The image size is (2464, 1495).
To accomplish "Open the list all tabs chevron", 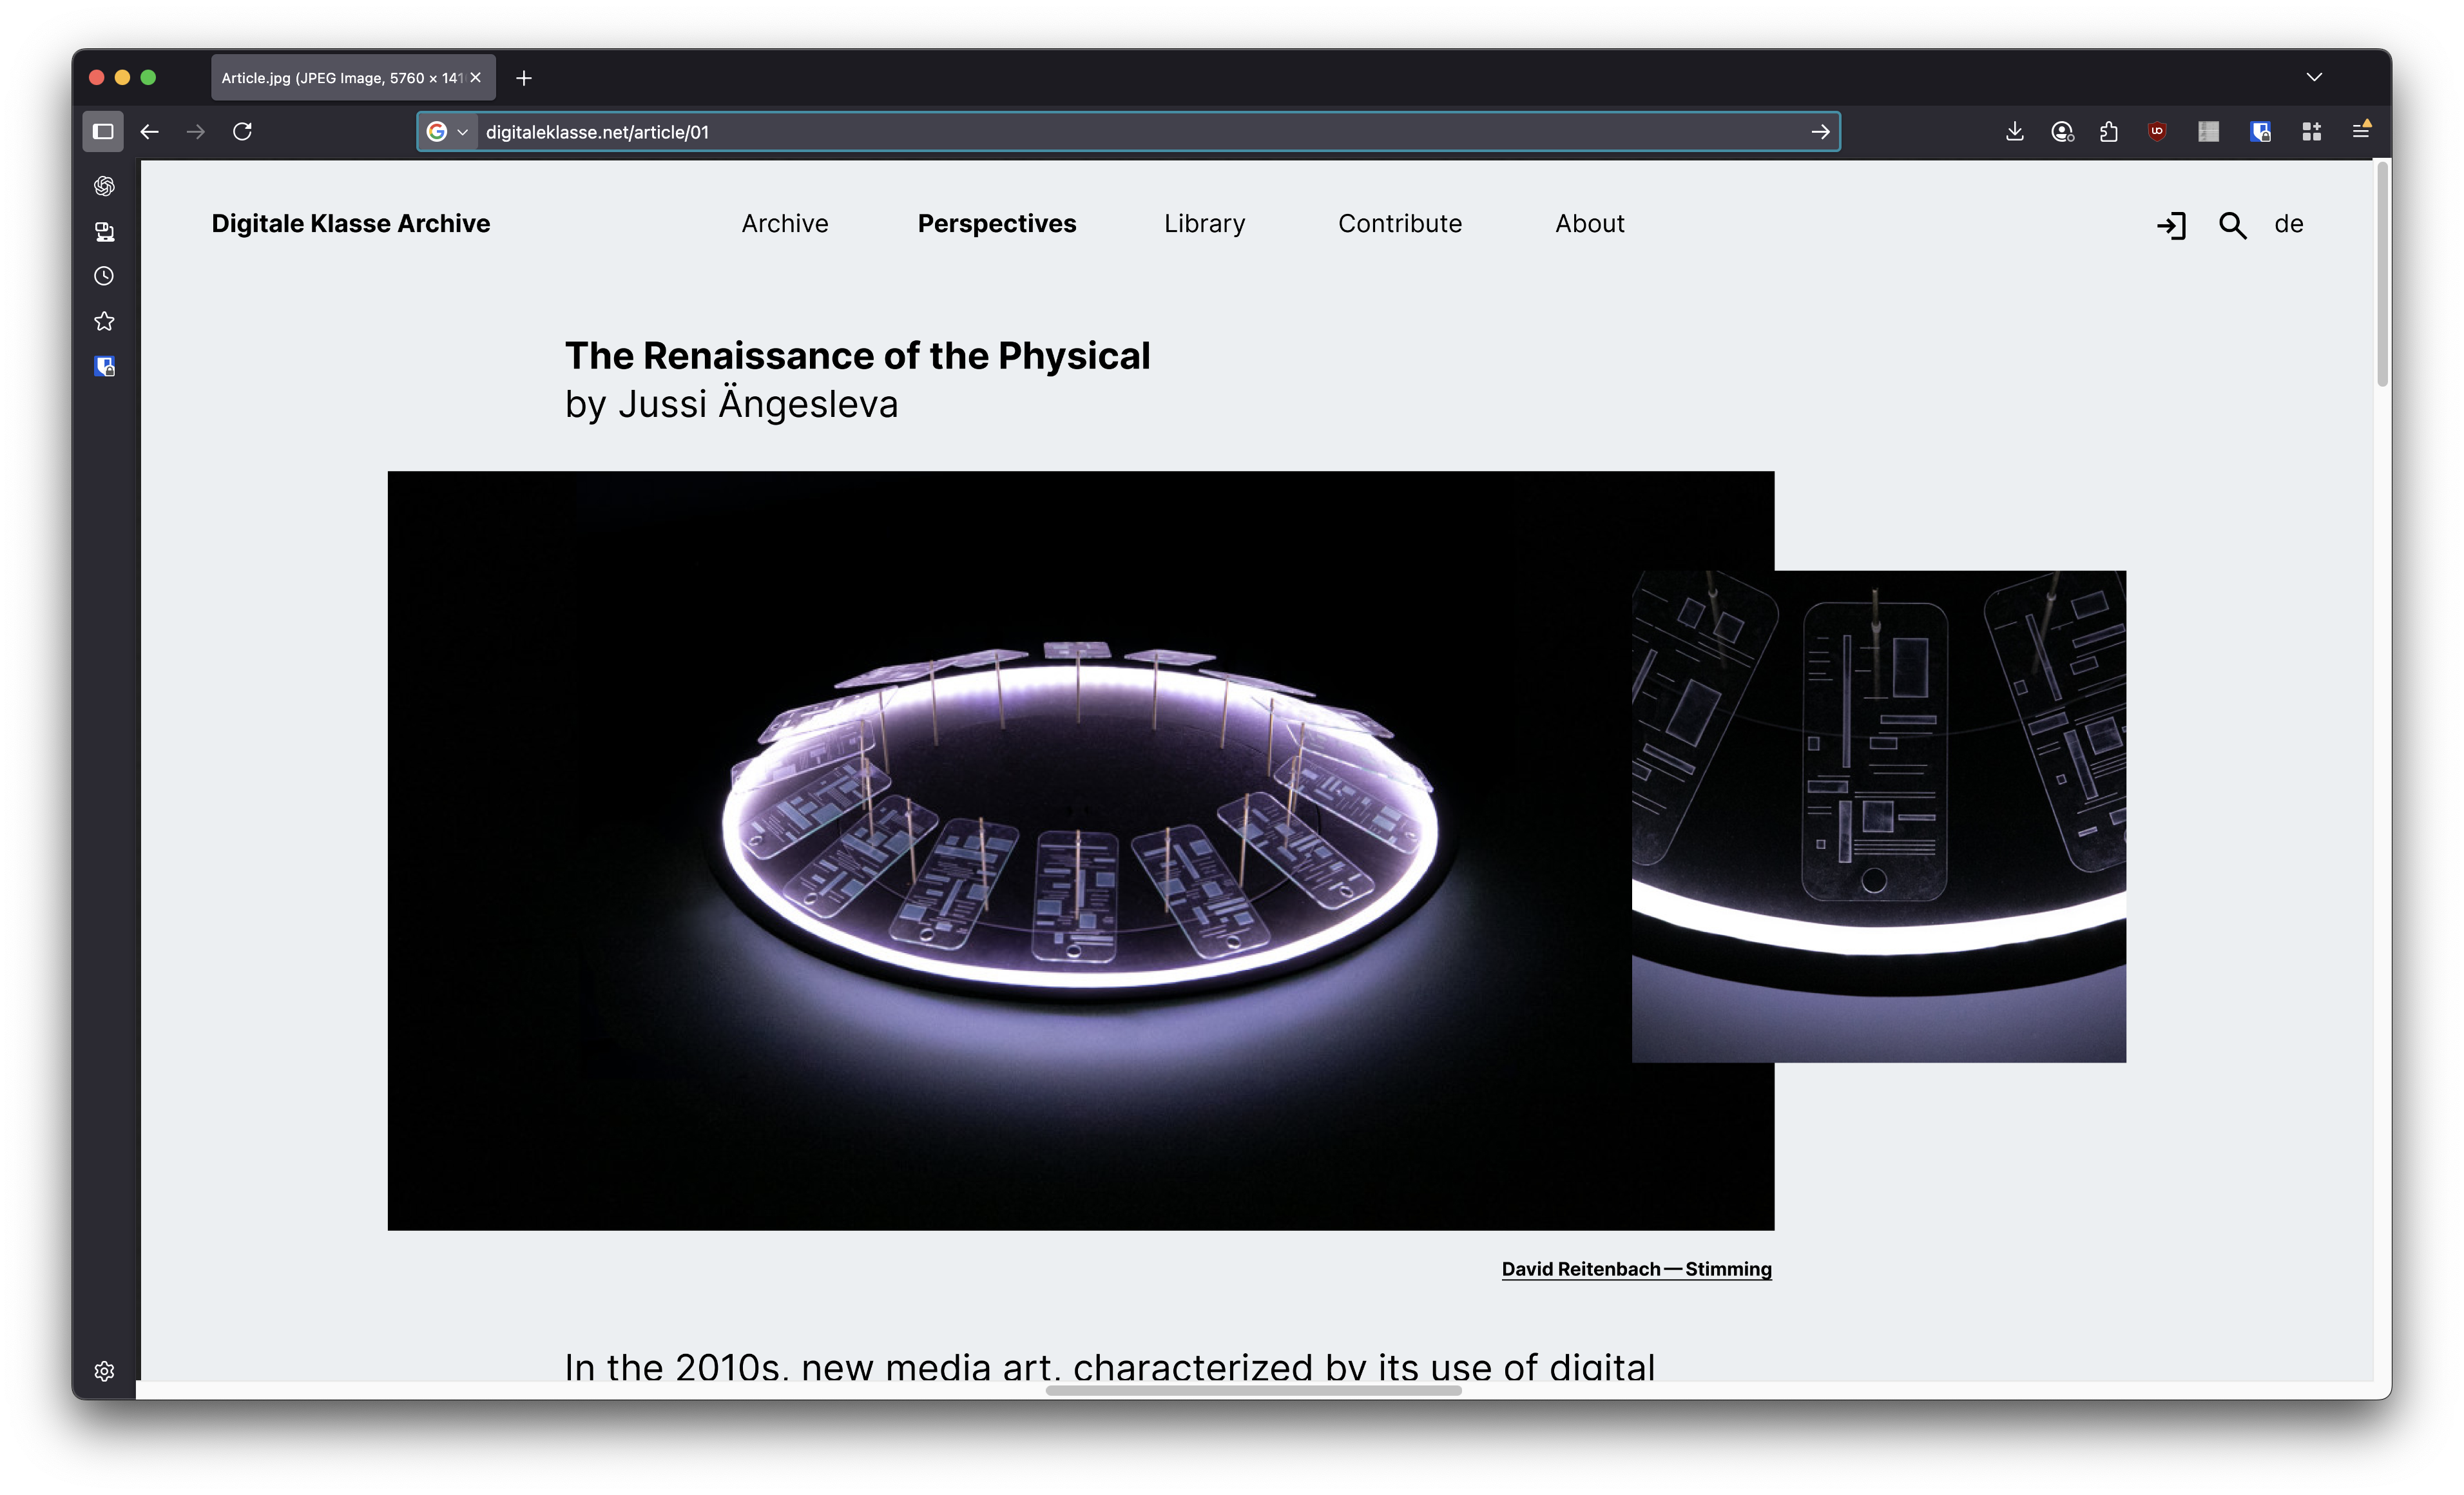I will [x=2314, y=77].
